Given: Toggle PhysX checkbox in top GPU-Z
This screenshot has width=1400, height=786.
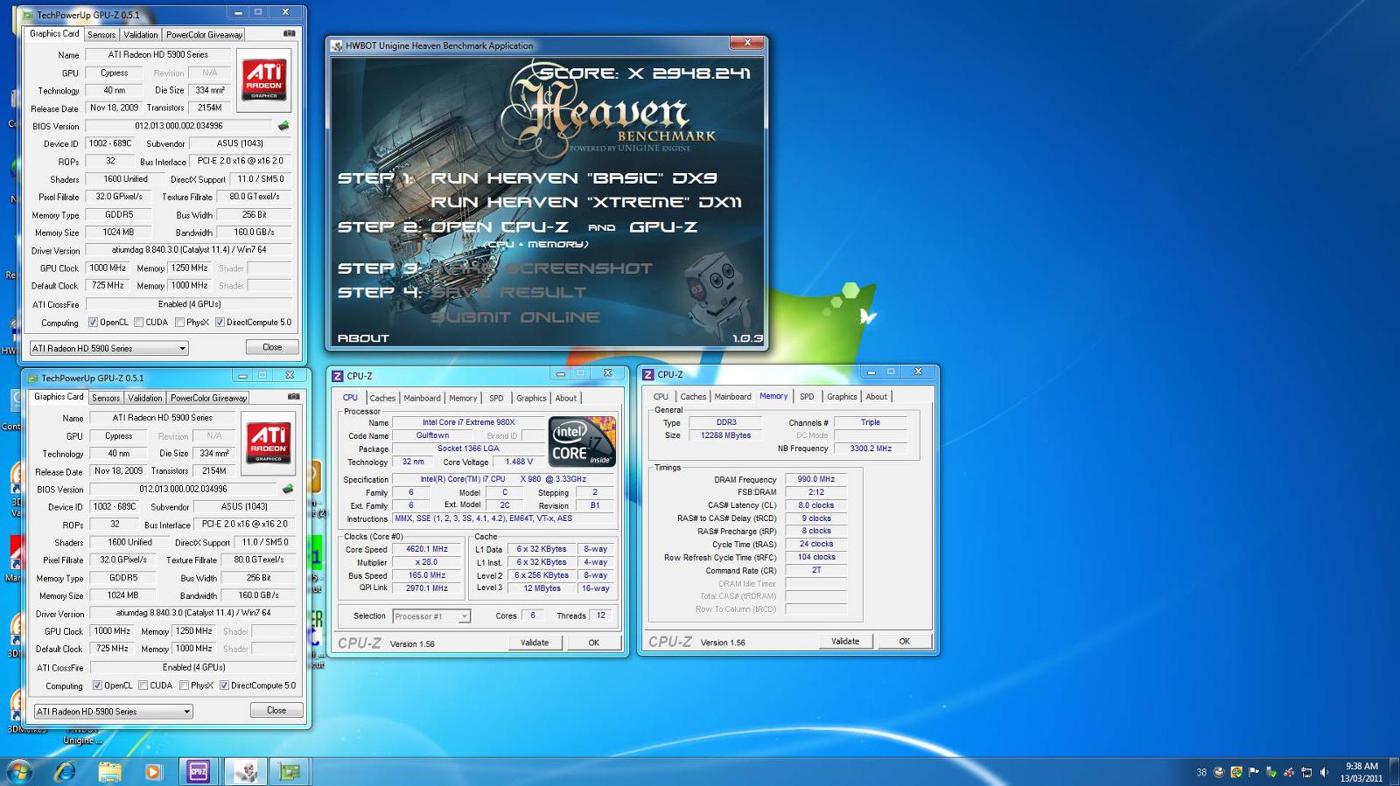Looking at the screenshot, I should pos(179,323).
